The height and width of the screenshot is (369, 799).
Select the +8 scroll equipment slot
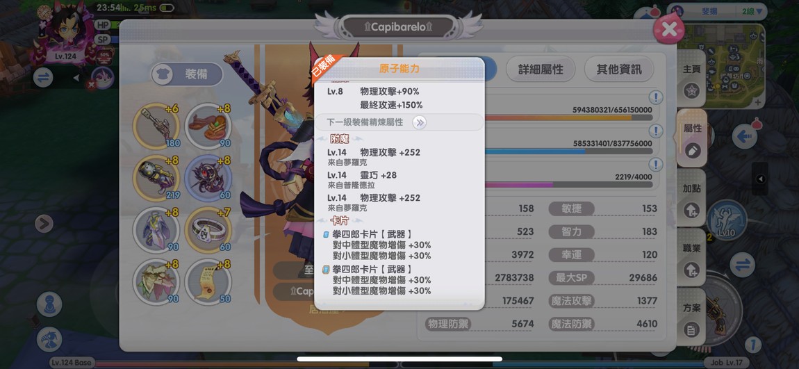[208, 281]
